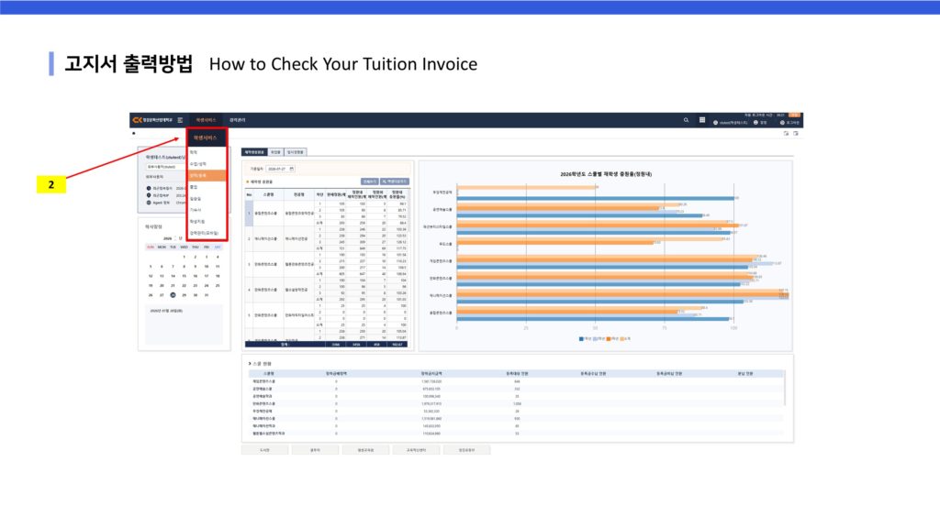940x528 pixels.
Task: Open the 학생서비스 top navigation menu
Action: [206, 120]
